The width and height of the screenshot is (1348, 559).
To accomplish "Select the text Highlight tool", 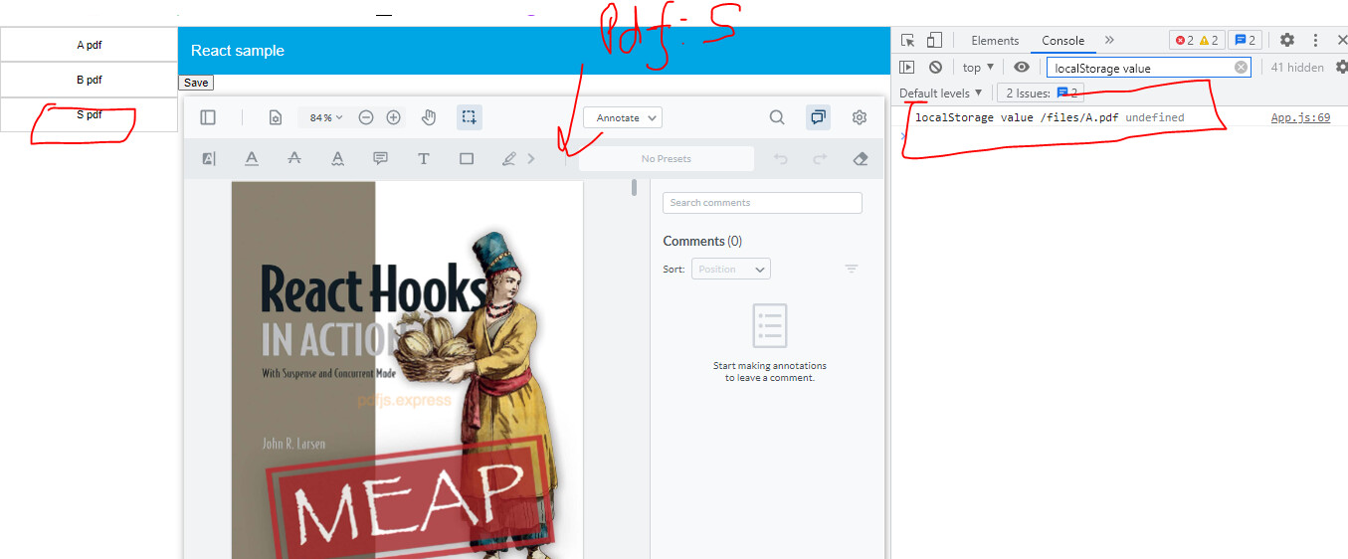I will [x=209, y=158].
